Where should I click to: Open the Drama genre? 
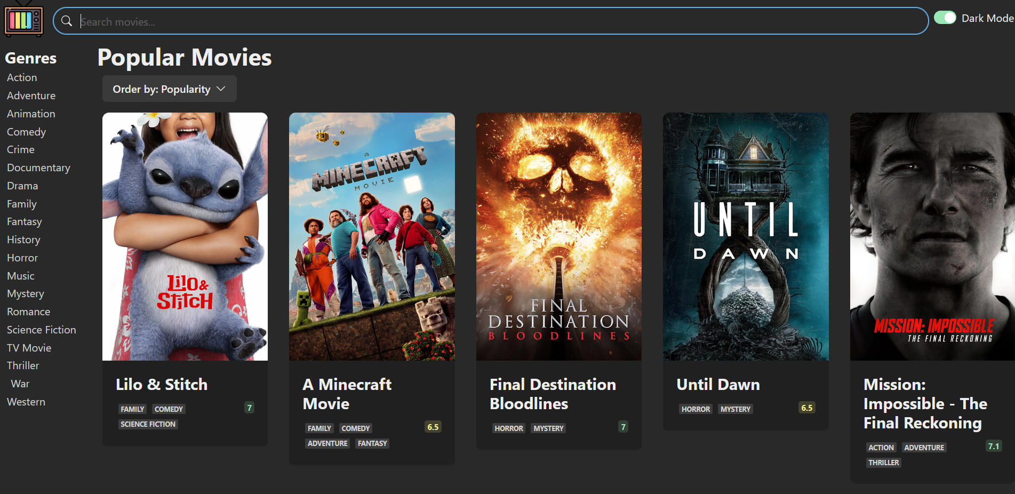(22, 186)
